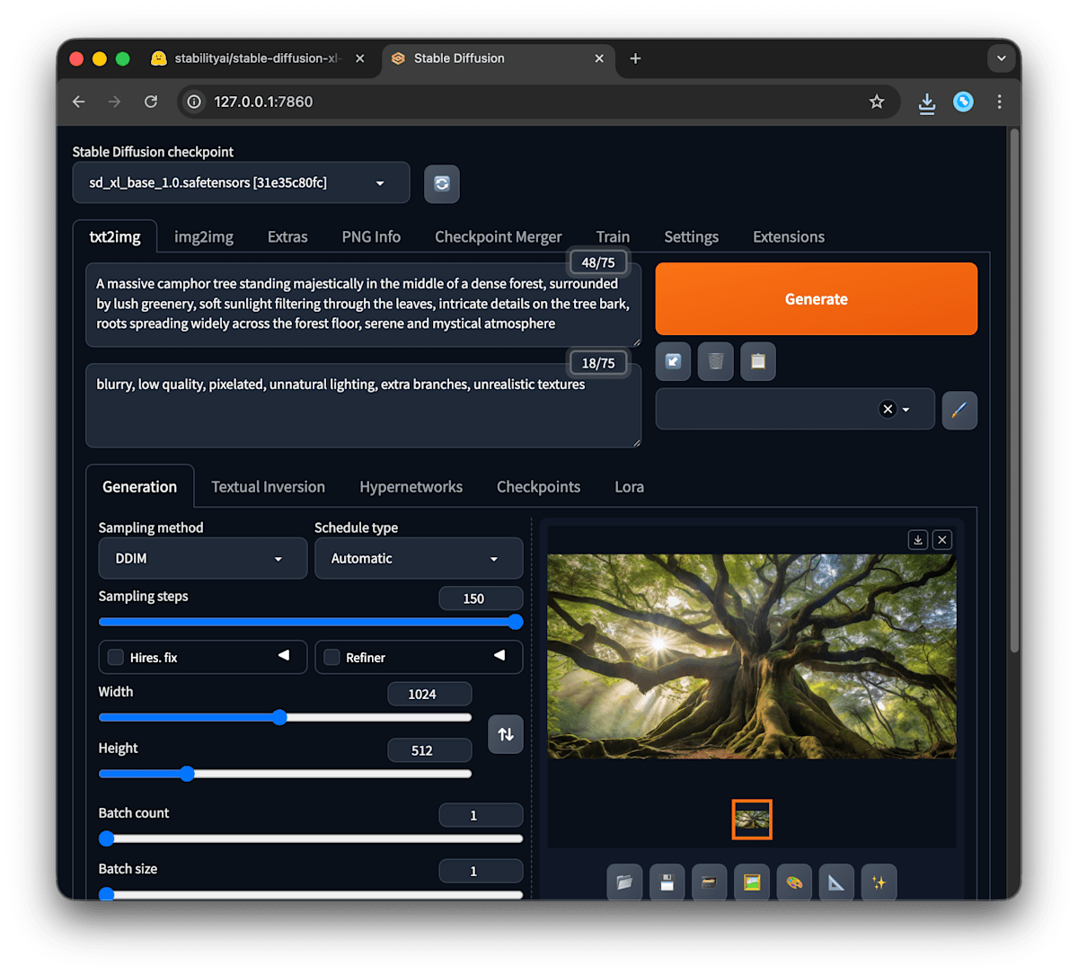Click the Batch count number field
Image resolution: width=1078 pixels, height=975 pixels.
click(481, 815)
